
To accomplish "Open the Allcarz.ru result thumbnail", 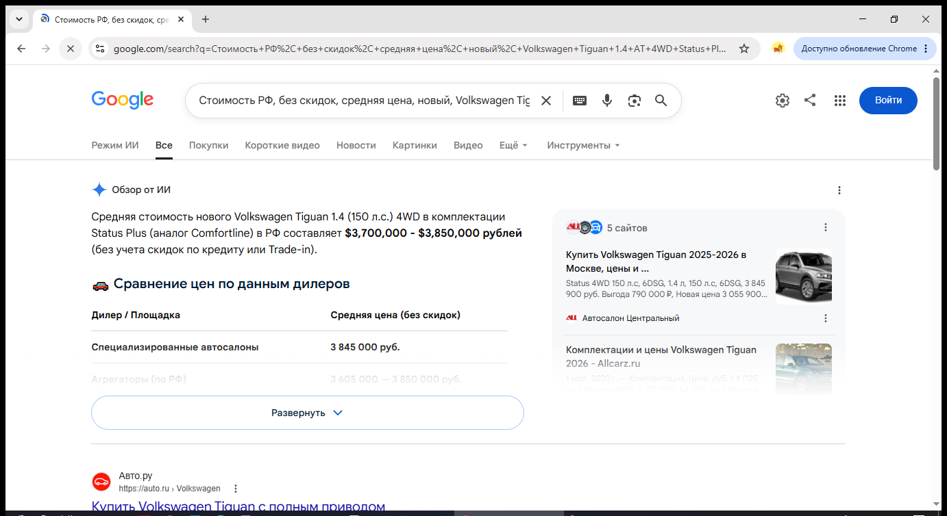I will [x=804, y=370].
